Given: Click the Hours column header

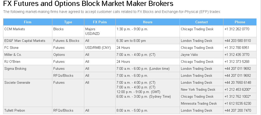Looking at the screenshot, I should pyautogui.click(x=147, y=22).
